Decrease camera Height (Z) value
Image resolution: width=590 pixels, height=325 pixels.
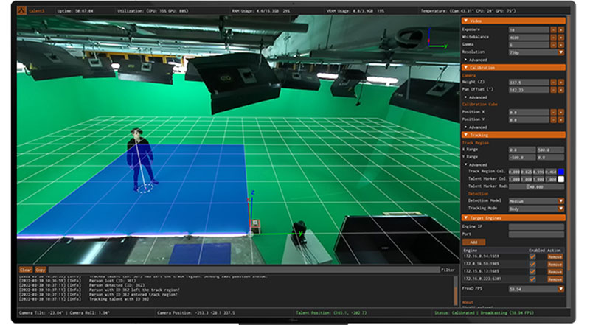point(553,82)
